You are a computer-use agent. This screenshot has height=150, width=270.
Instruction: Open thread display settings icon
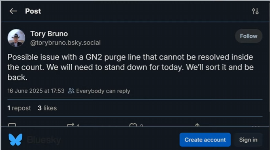click(255, 11)
